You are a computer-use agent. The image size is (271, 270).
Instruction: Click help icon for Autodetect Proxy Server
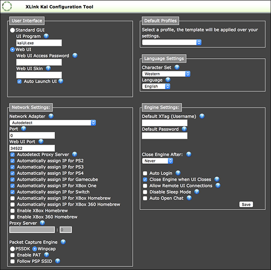click(x=75, y=154)
